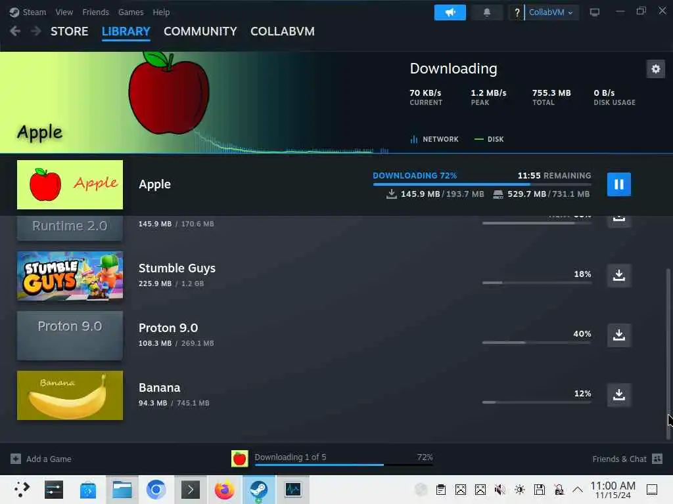The height and width of the screenshot is (504, 673).
Task: Open the Apple title in downloads
Action: pyautogui.click(x=154, y=184)
